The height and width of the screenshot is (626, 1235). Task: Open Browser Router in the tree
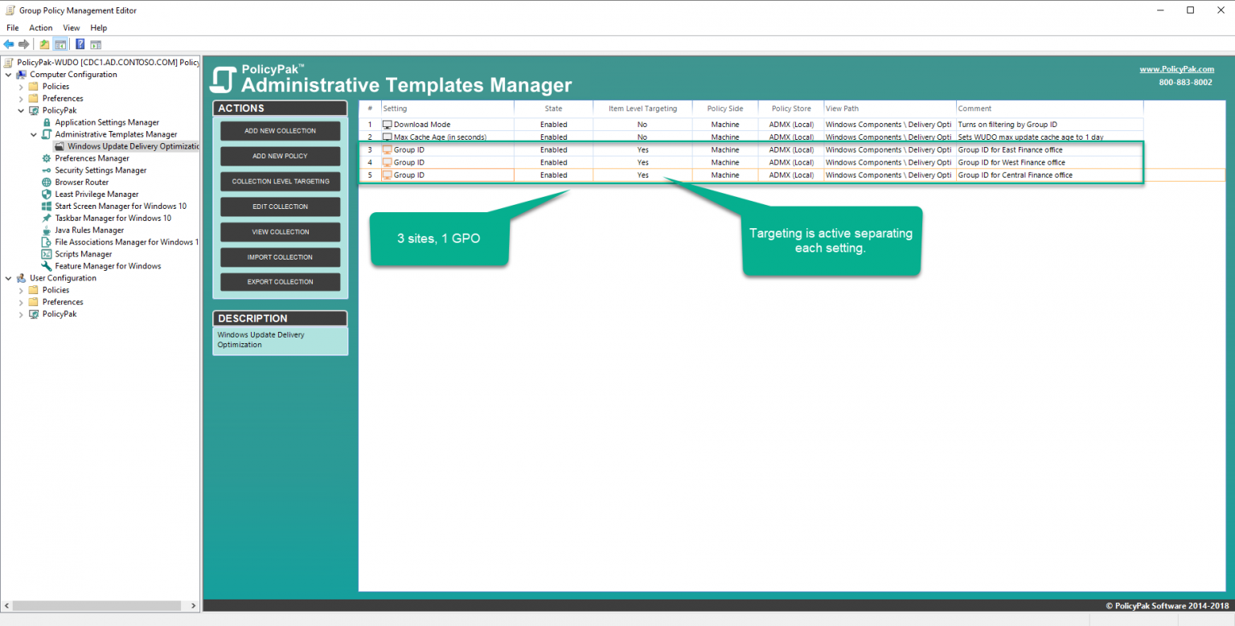(x=81, y=182)
